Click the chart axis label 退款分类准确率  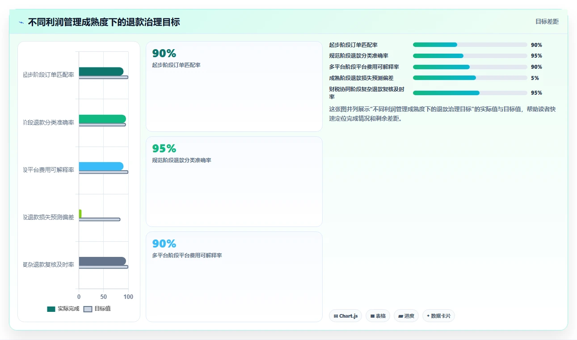(x=49, y=123)
